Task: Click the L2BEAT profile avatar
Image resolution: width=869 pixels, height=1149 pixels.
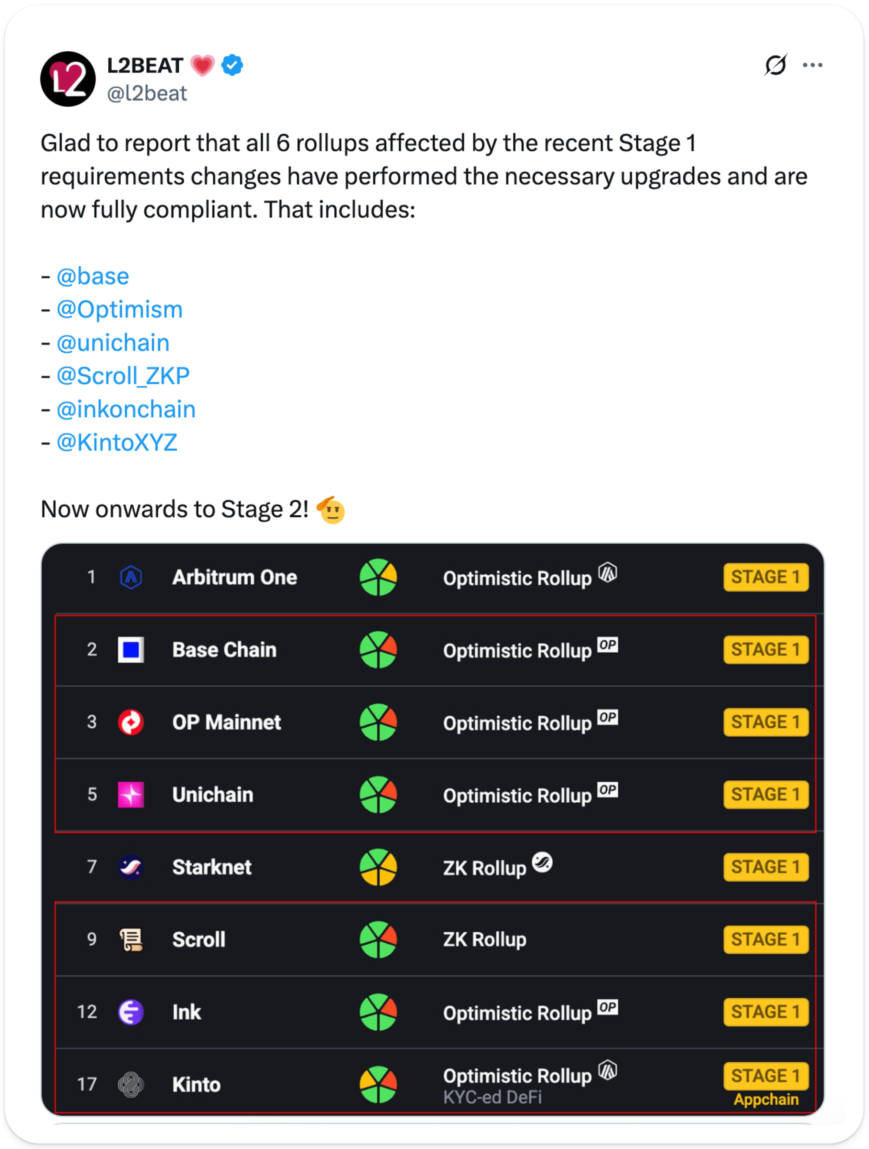Action: tap(68, 79)
